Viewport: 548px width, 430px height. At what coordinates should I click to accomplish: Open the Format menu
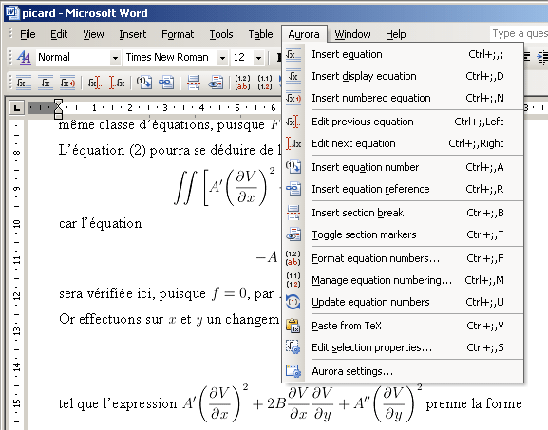(x=178, y=34)
